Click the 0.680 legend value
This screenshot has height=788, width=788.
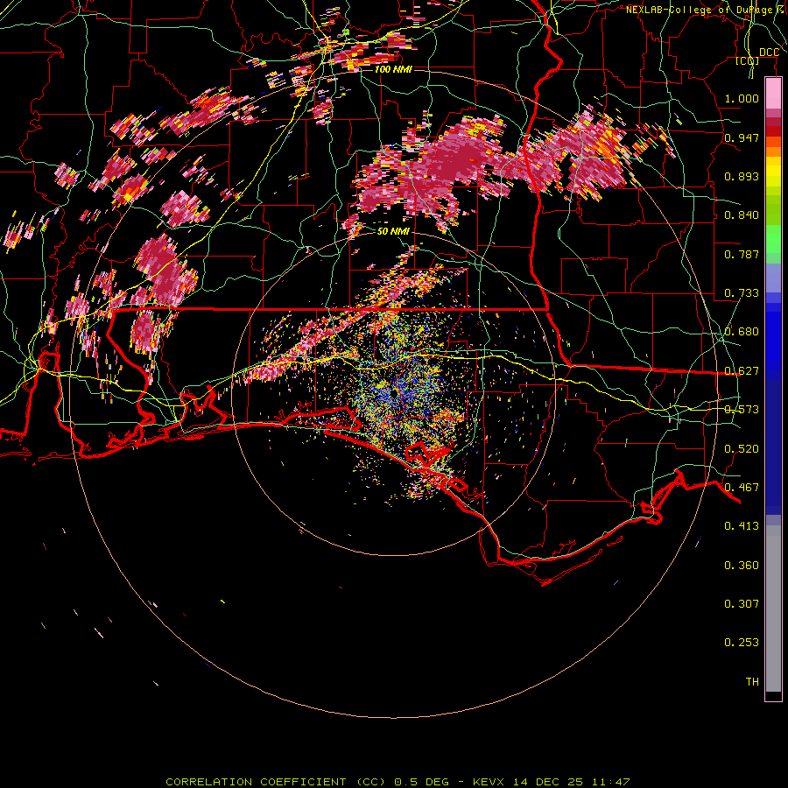pyautogui.click(x=742, y=332)
